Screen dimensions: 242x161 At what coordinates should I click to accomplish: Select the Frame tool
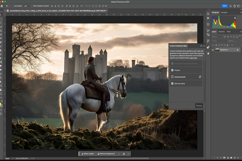click(x=1, y=35)
